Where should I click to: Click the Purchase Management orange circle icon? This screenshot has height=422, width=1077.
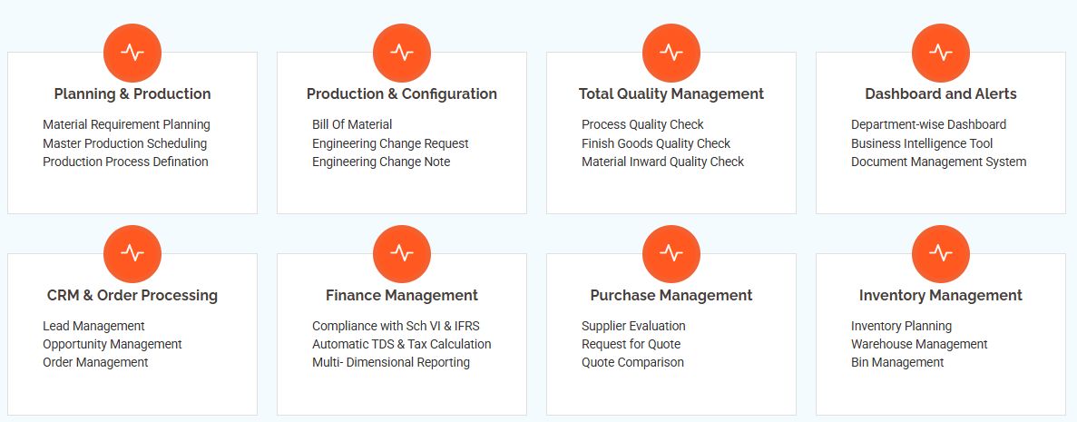click(671, 254)
